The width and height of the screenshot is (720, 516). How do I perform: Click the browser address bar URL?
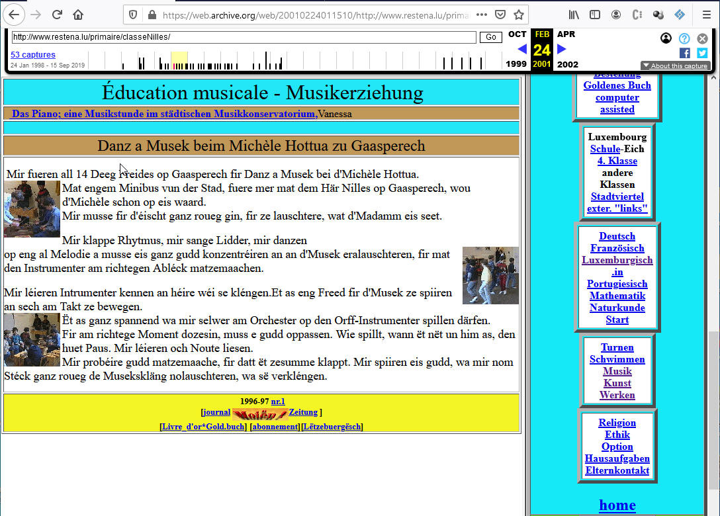[x=316, y=15]
